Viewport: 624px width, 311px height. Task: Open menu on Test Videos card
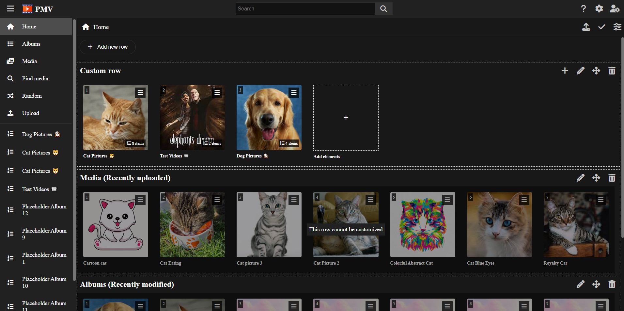(217, 92)
